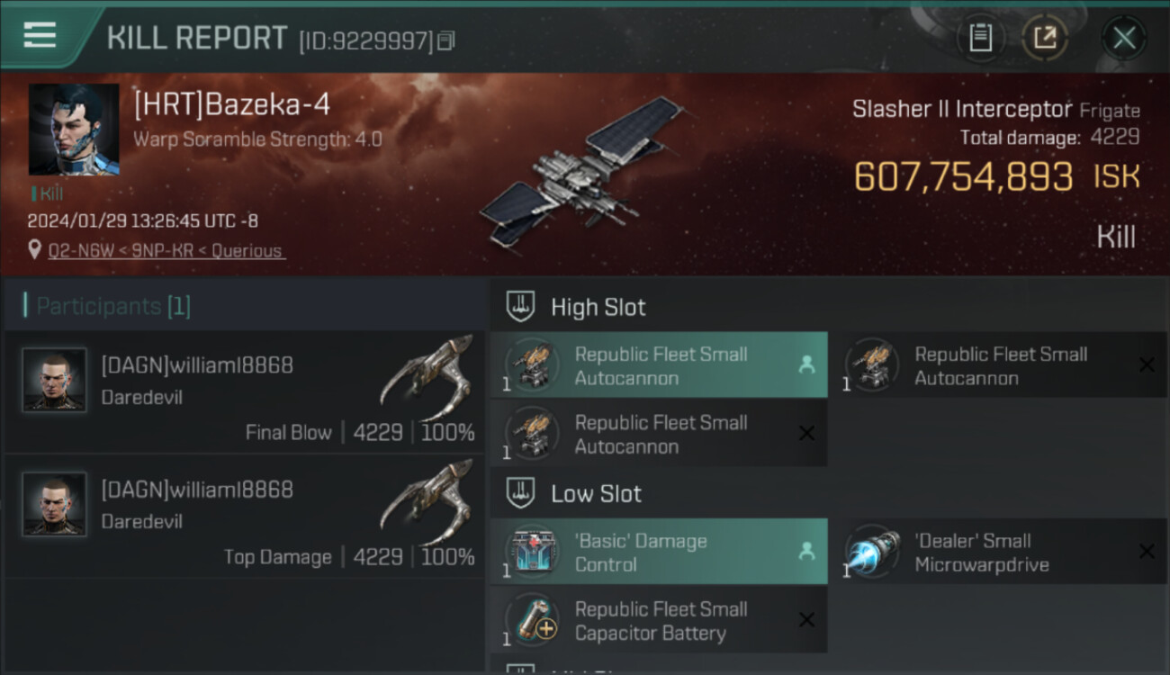Select the Final Blow participant row

(x=244, y=391)
